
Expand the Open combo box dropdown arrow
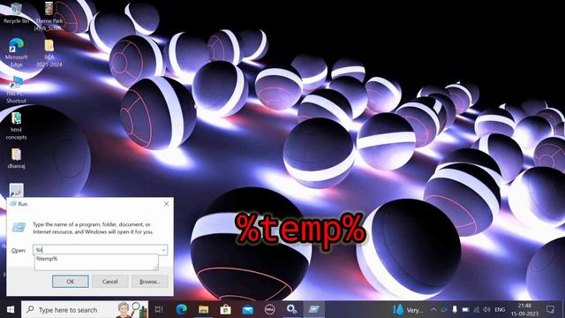click(163, 250)
